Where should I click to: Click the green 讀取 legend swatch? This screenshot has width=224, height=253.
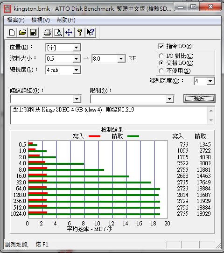[x=133, y=136]
